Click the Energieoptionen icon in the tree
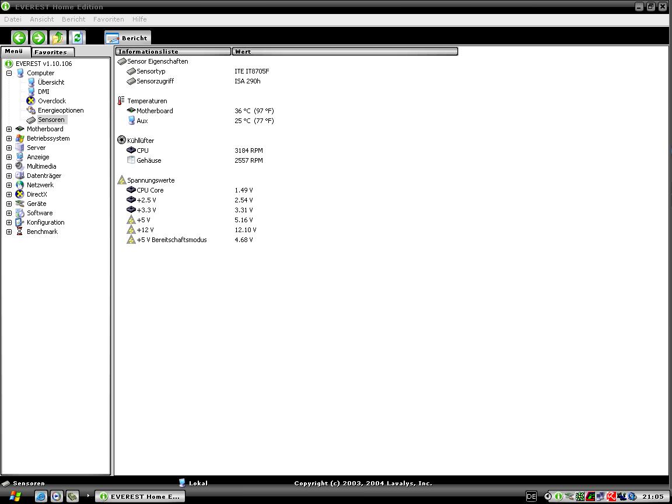 coord(31,110)
